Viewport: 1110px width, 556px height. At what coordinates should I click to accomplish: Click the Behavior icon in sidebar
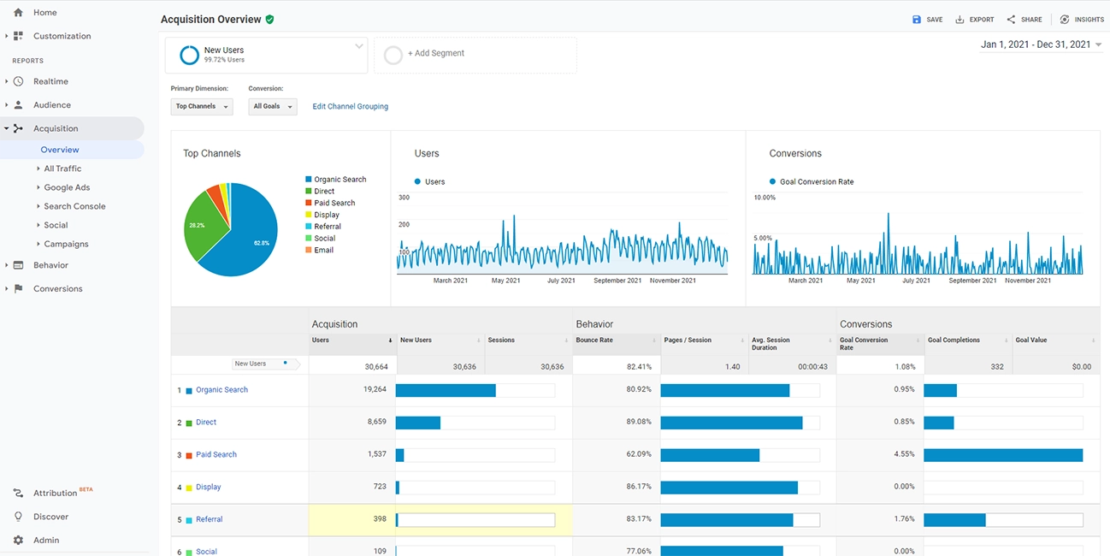[18, 265]
